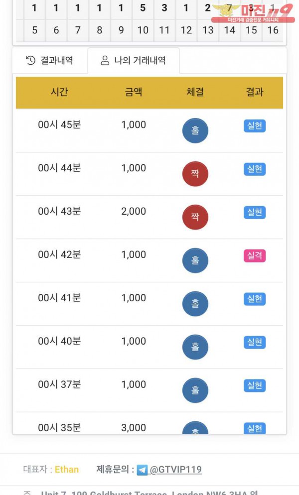Click the red 짝 circle at 00시 44분
299x495 pixels.
point(195,174)
